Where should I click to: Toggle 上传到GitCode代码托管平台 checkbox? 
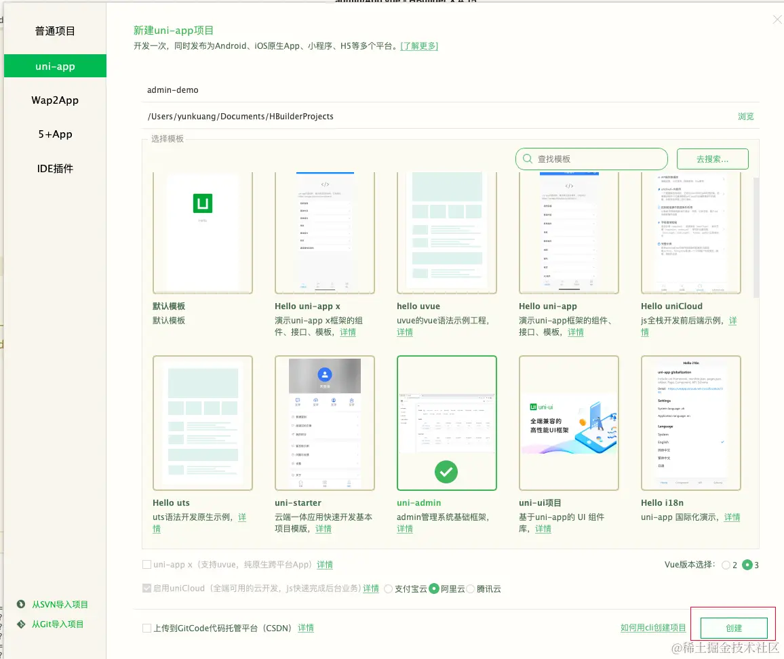tap(147, 628)
